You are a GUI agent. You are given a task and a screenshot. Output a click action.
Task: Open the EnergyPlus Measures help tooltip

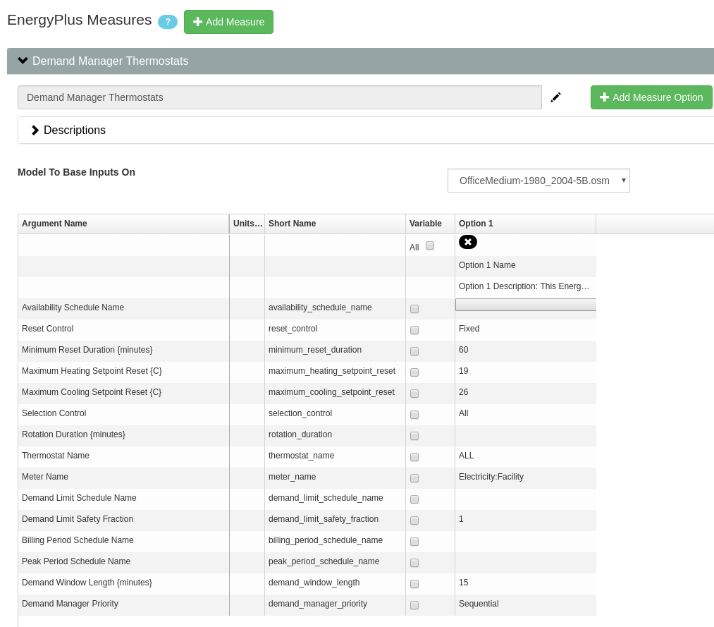[x=168, y=22]
